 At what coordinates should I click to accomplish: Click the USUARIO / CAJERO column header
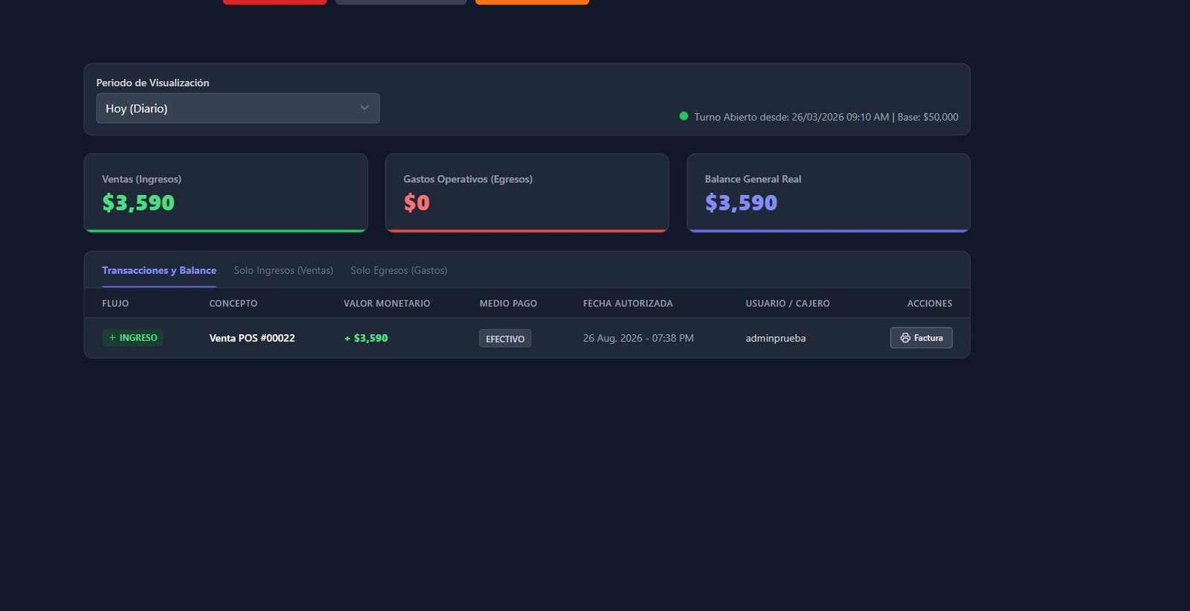tap(788, 304)
